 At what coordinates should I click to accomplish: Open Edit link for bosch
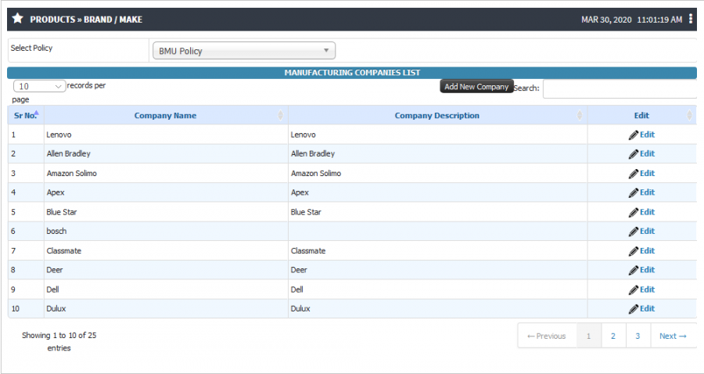click(647, 231)
